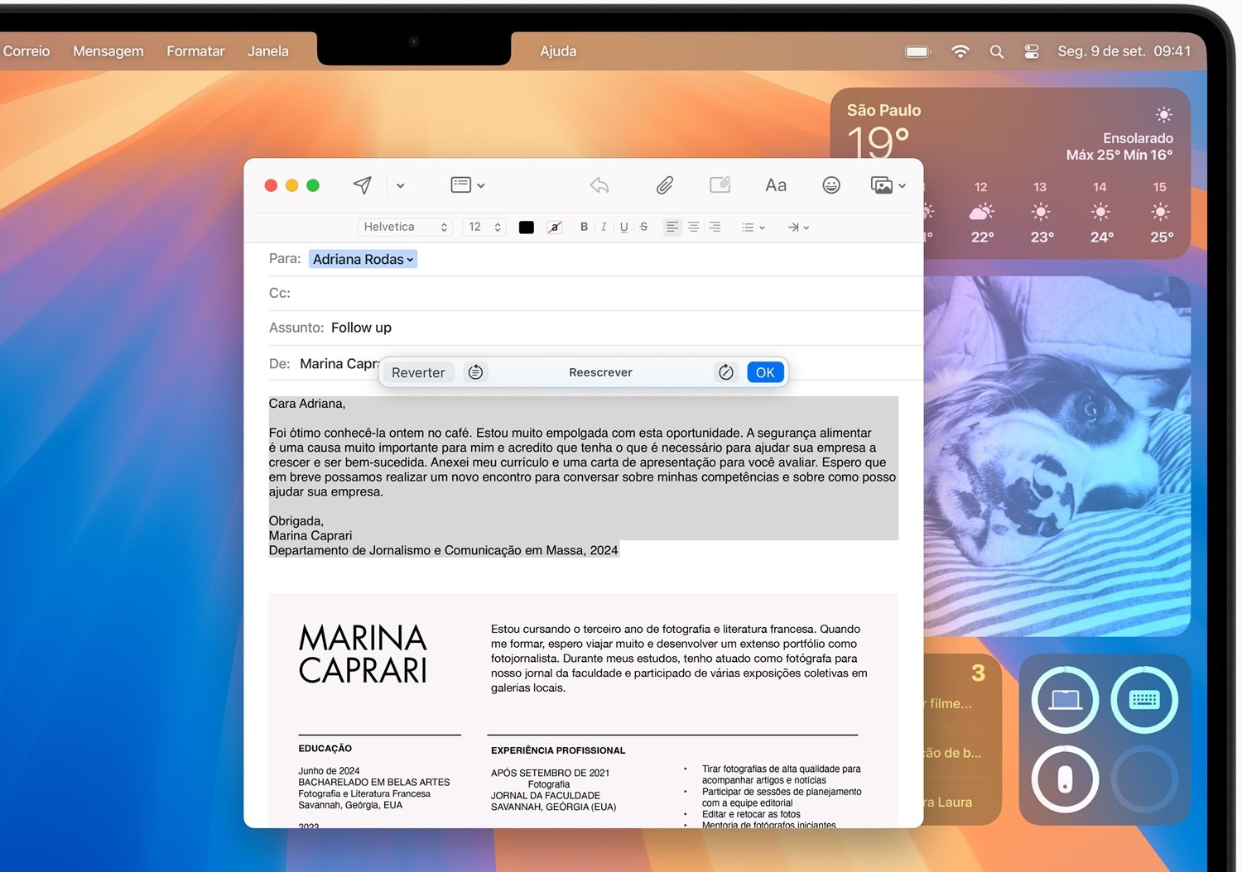This screenshot has width=1242, height=872.
Task: Click São Paulo in the weather widget
Action: 883,110
